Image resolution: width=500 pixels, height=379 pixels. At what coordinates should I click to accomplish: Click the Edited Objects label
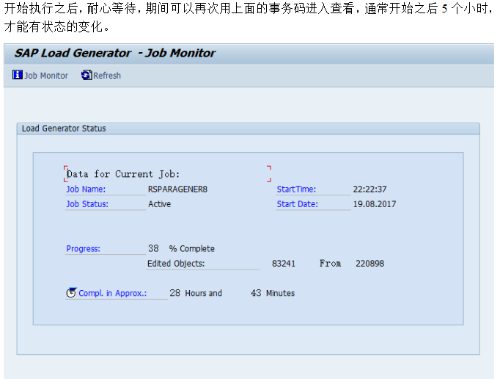(176, 264)
